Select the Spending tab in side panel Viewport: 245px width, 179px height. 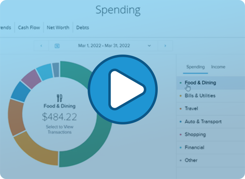pos(196,67)
